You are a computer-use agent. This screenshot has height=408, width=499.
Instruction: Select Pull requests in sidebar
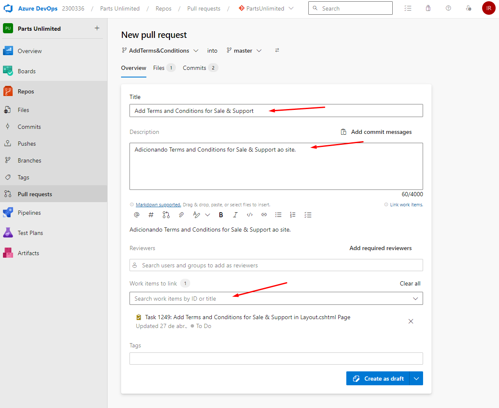(x=35, y=194)
